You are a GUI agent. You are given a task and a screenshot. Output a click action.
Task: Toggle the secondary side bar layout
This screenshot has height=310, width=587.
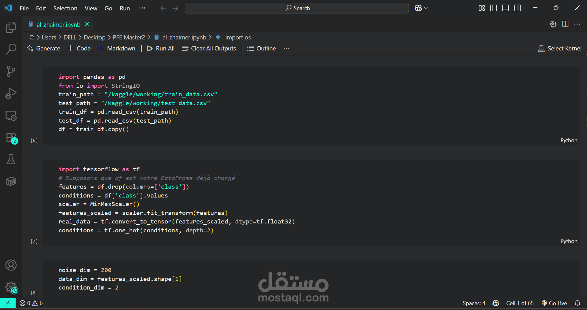517,8
